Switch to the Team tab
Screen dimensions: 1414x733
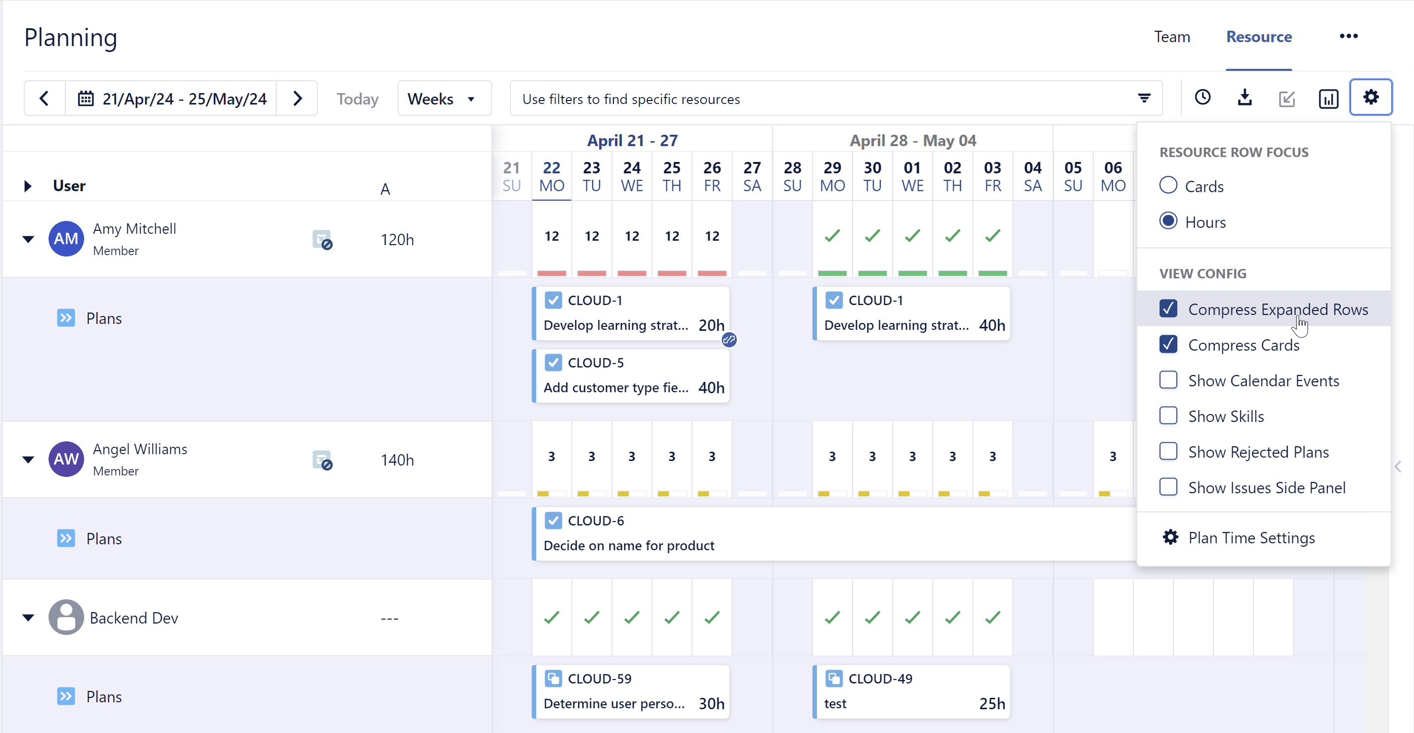[x=1172, y=36]
